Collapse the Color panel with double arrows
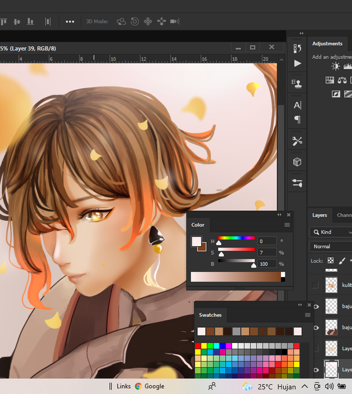Viewport: 352px width, 394px height. pyautogui.click(x=280, y=214)
